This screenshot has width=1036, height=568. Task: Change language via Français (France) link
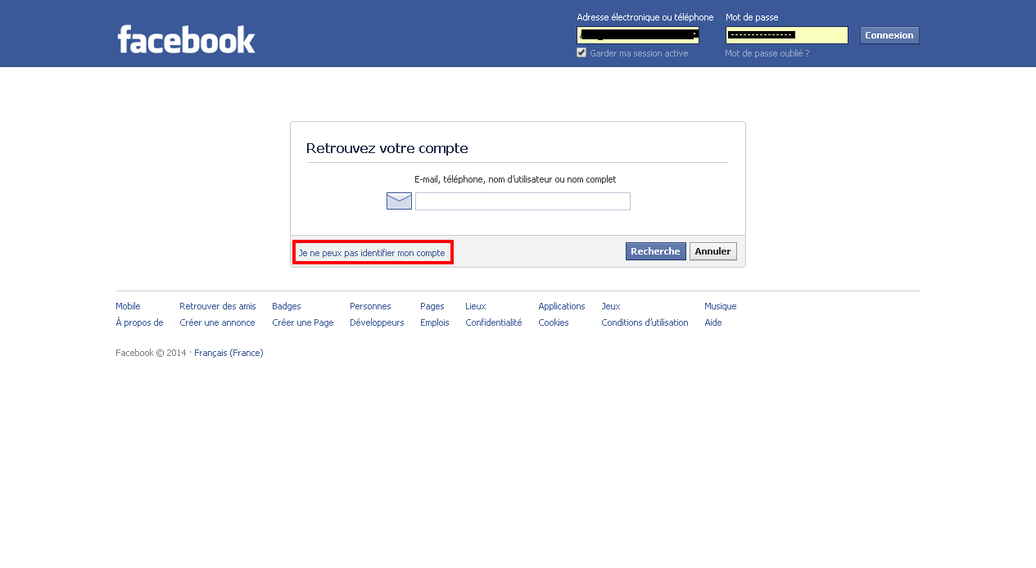[x=228, y=353]
